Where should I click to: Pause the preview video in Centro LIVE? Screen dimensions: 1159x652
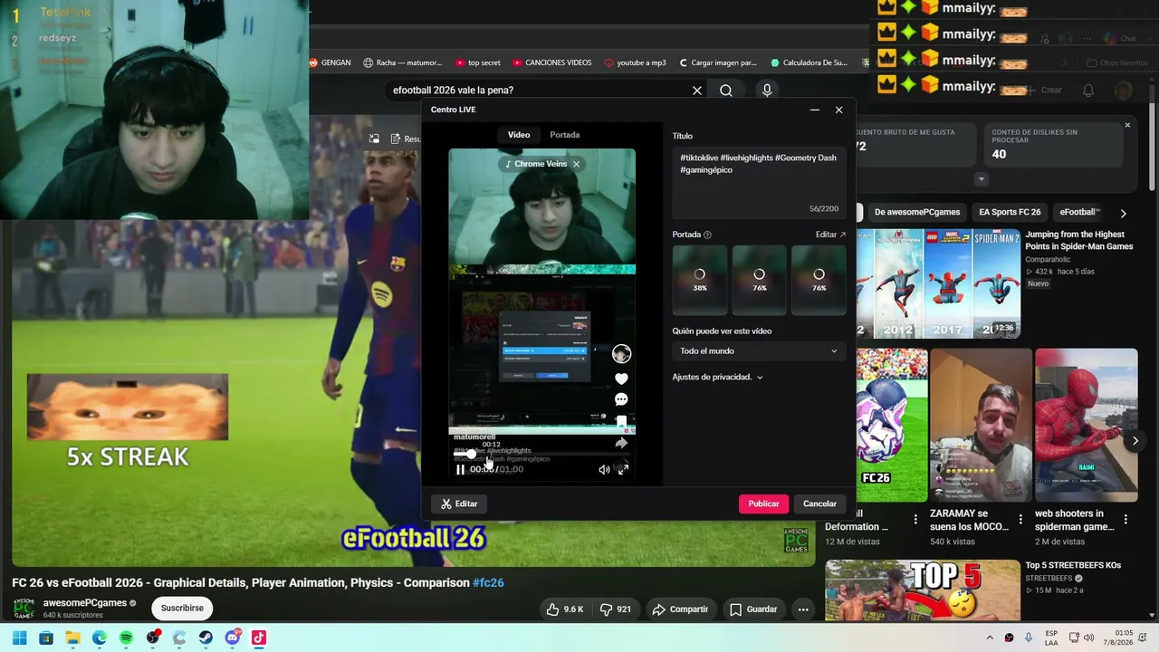click(460, 469)
